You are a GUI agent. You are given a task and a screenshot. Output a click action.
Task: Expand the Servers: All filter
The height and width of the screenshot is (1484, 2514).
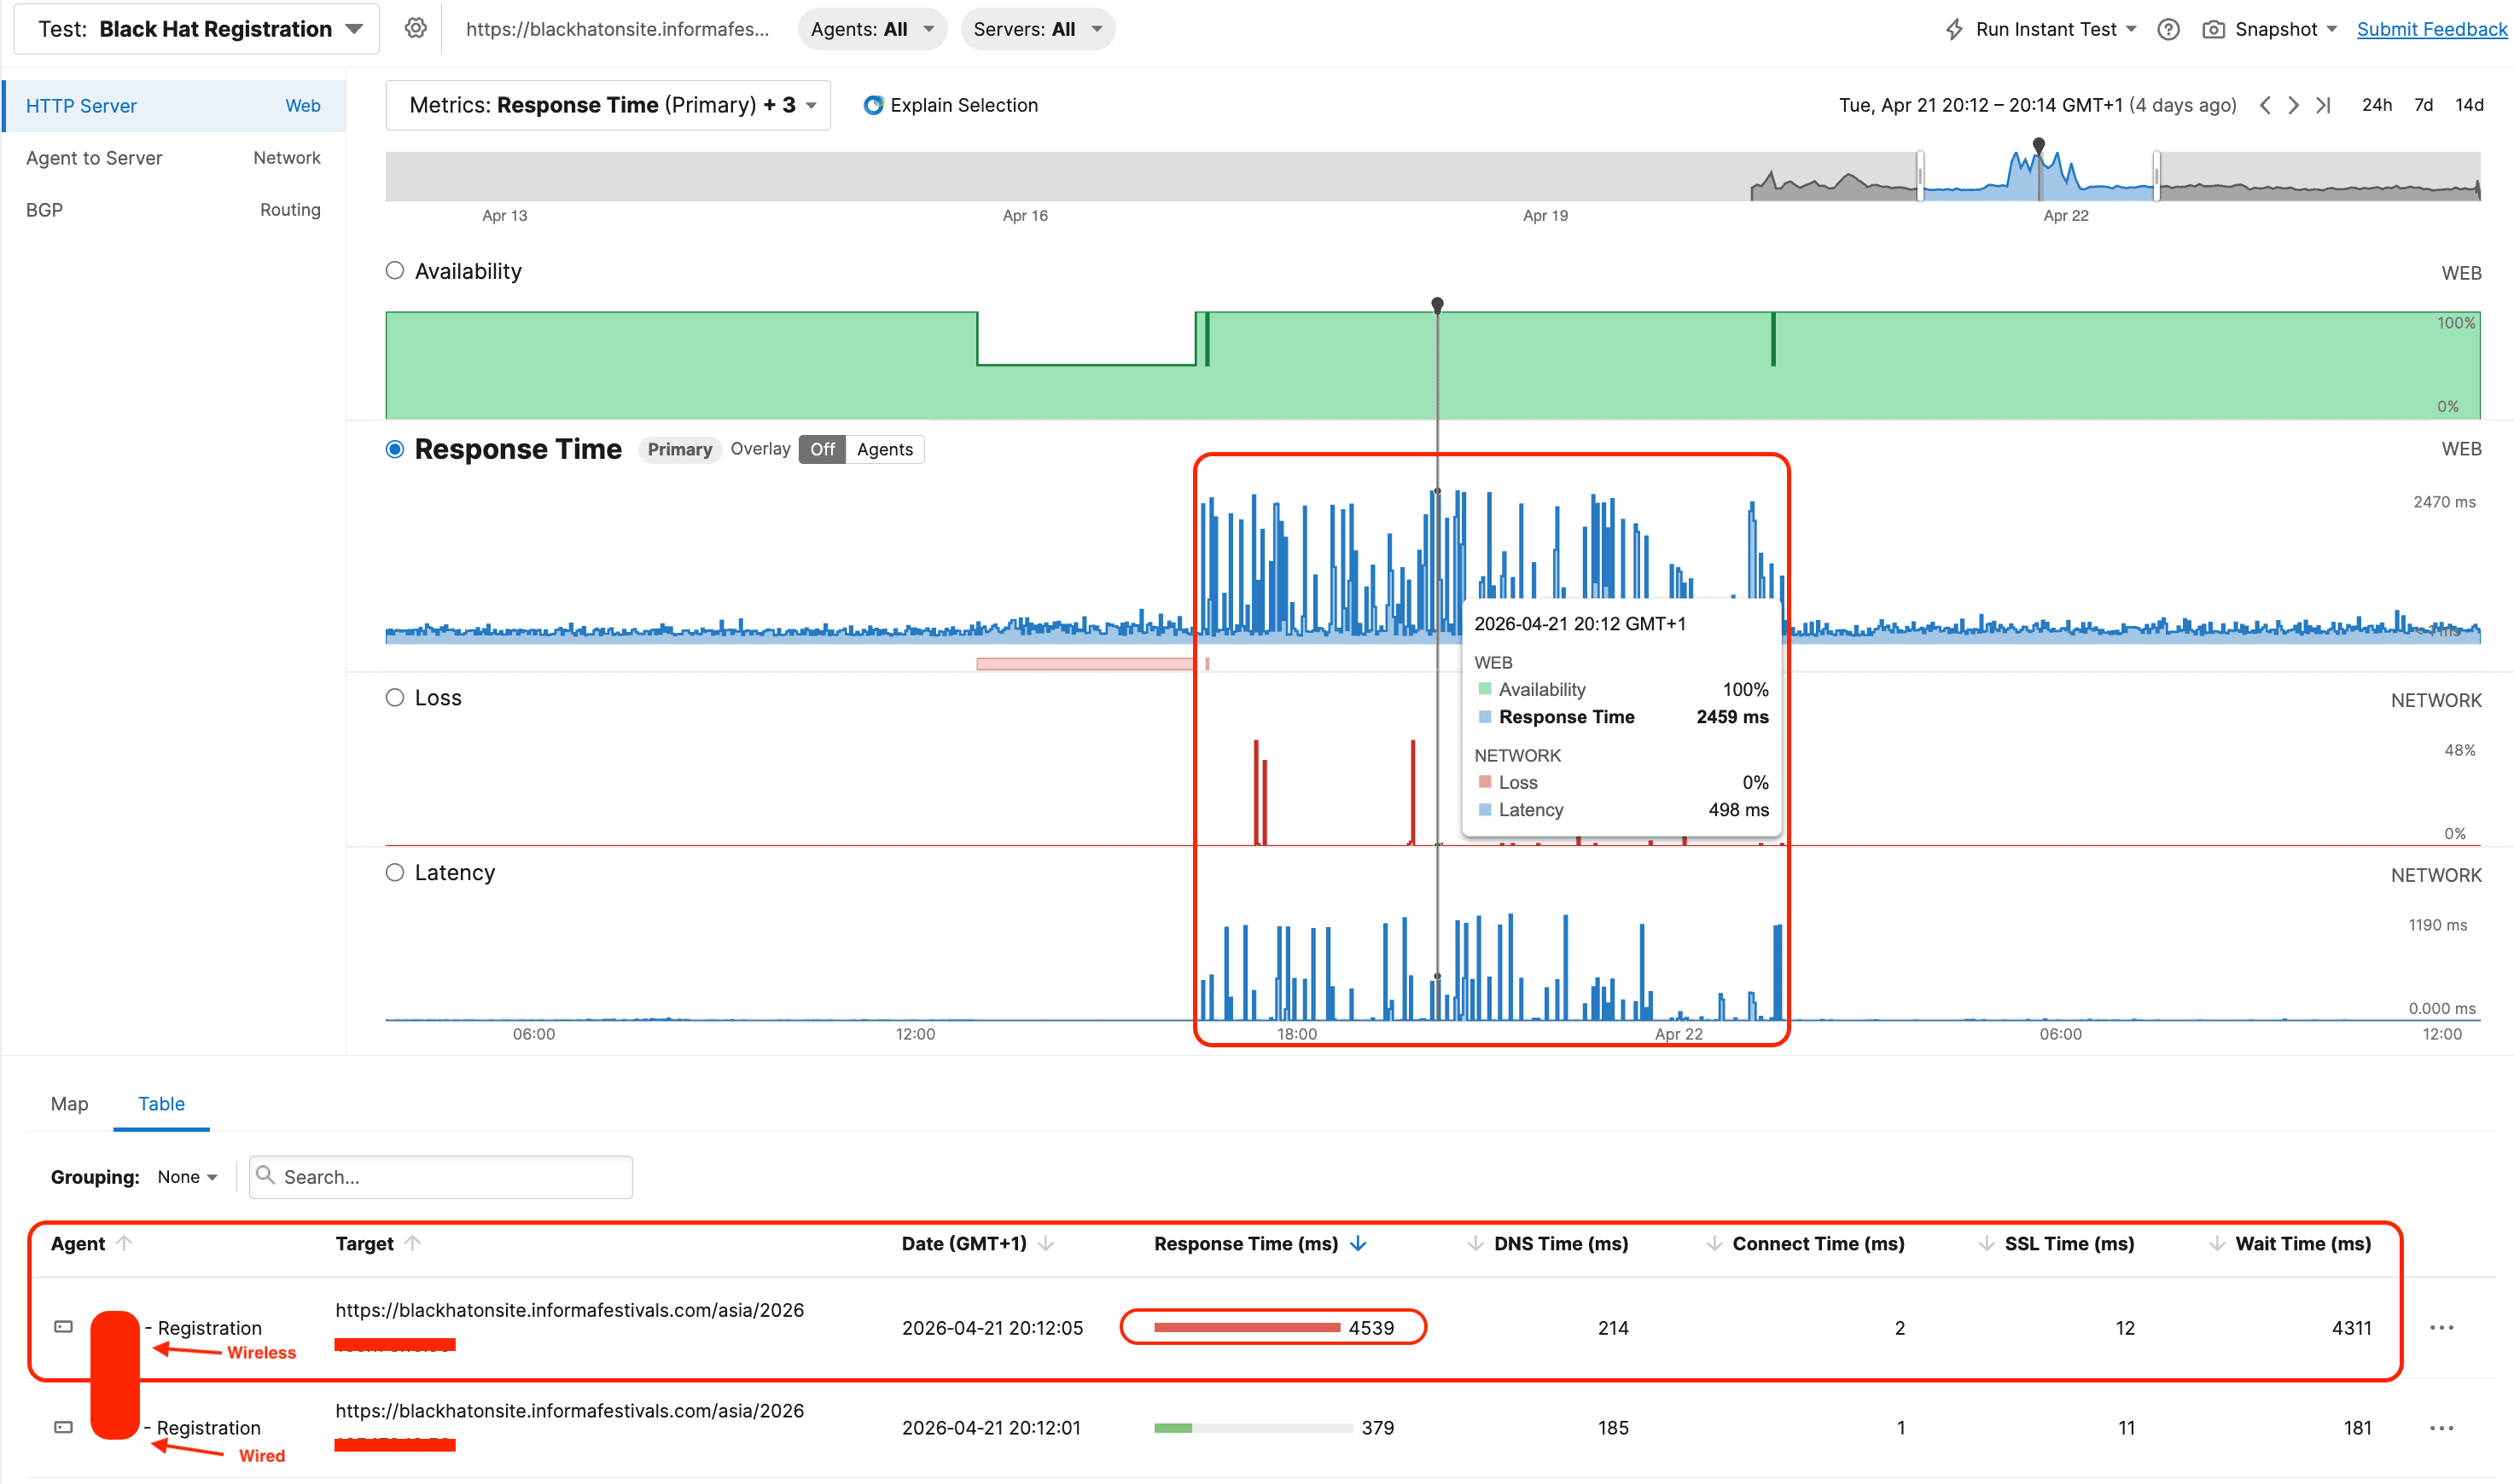pyautogui.click(x=1037, y=29)
